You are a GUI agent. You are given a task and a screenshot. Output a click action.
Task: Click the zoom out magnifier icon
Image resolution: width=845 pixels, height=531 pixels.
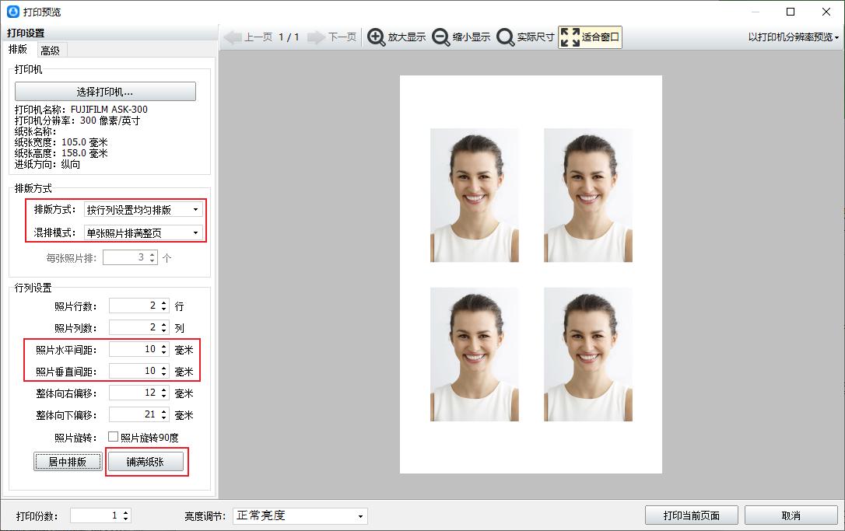point(441,37)
